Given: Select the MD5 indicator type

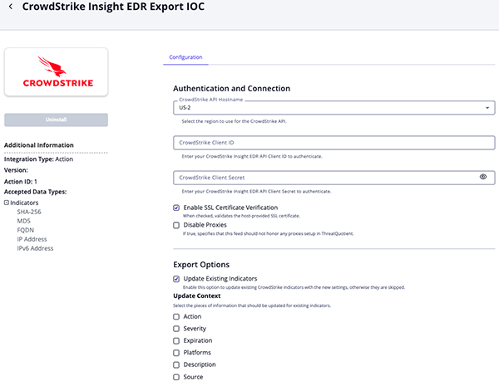Looking at the screenshot, I should click(x=24, y=221).
